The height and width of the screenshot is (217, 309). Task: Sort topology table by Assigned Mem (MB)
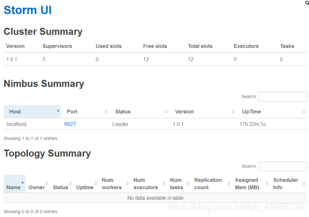[x=251, y=184]
